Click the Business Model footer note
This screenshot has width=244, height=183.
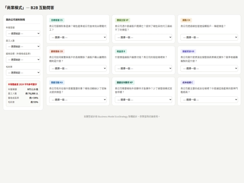click(x=122, y=117)
